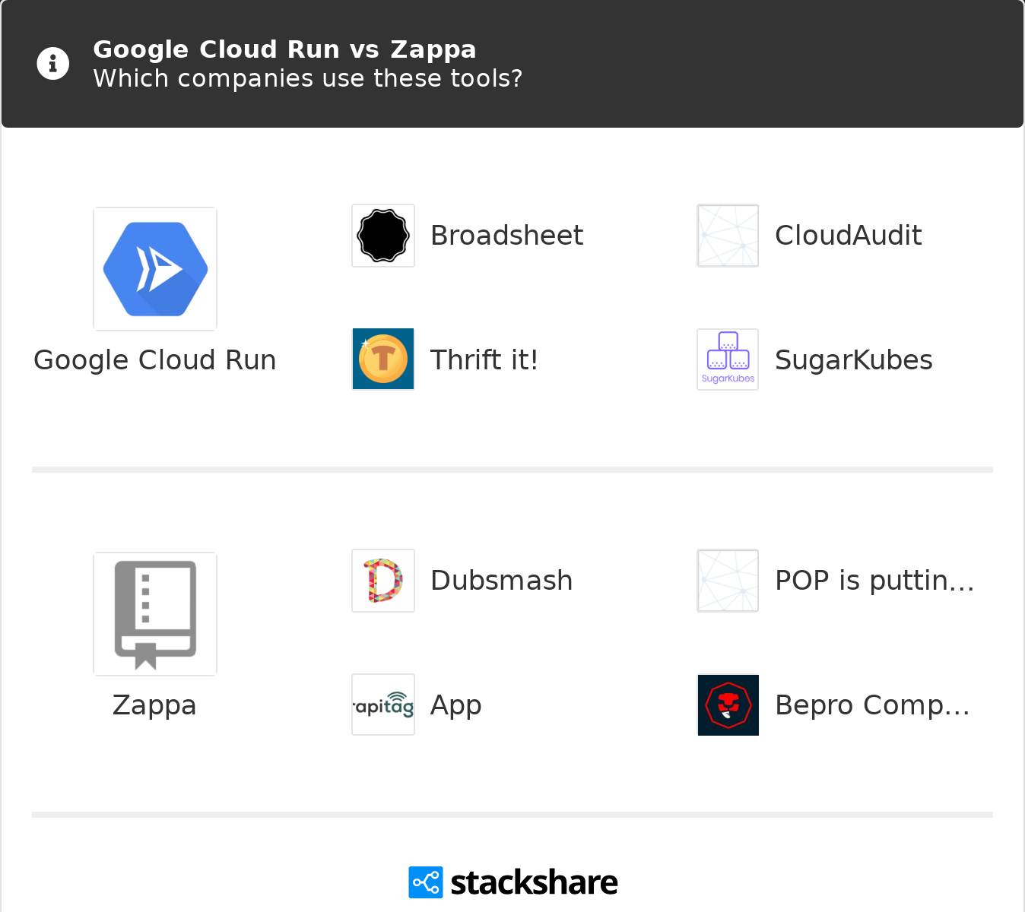Click the CloudAudit placeholder thumbnail
Viewport: 1025px width, 912px height.
(728, 236)
